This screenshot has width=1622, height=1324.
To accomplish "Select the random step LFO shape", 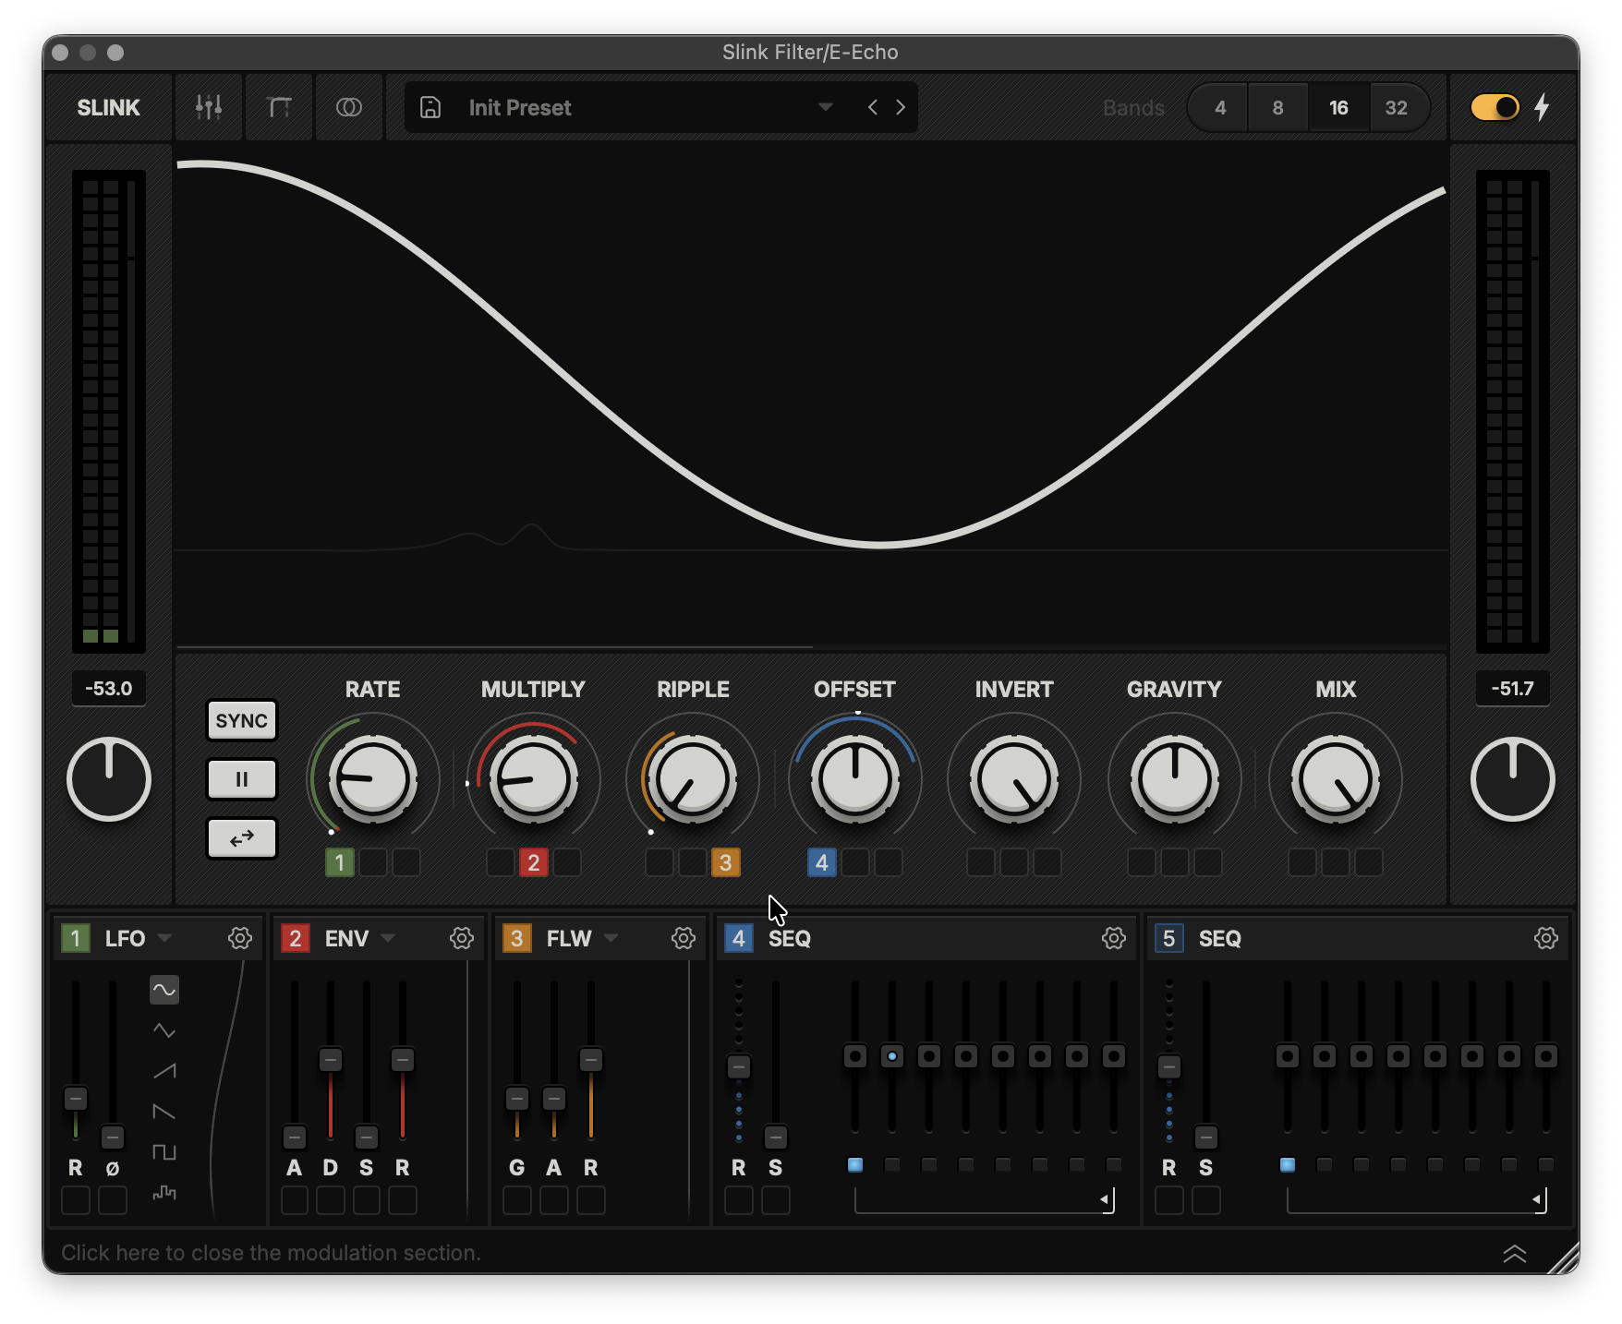I will tap(164, 1193).
